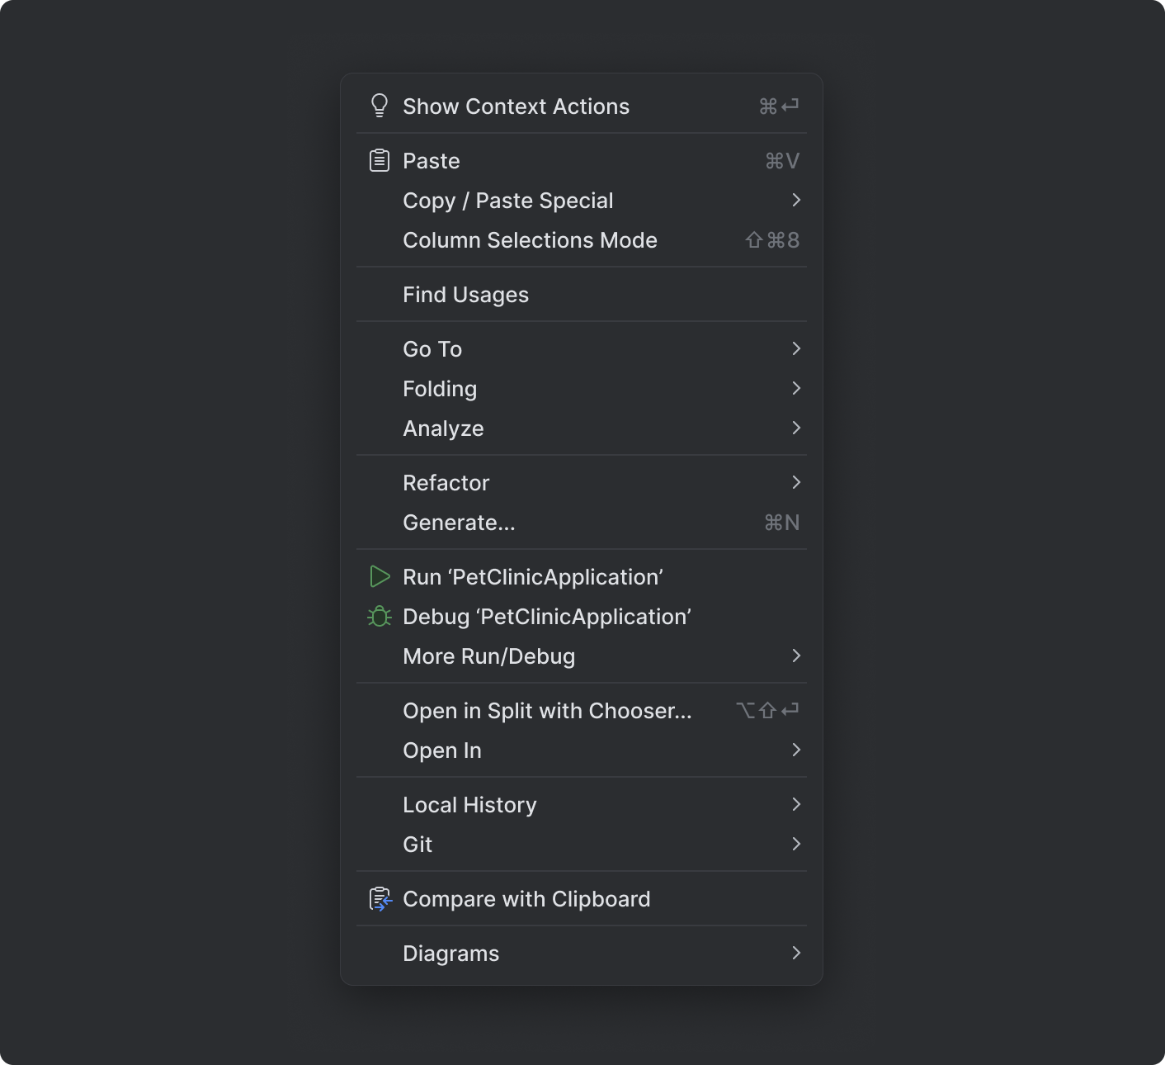This screenshot has width=1165, height=1065.
Task: Click the Show Context Actions lightbulb icon
Action: [x=380, y=106]
